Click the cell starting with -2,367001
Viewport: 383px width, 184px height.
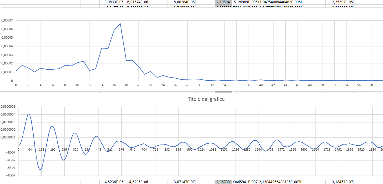(223, 182)
